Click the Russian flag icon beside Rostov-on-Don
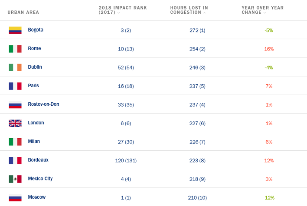Viewport: 307px width, 206px height. (x=15, y=105)
